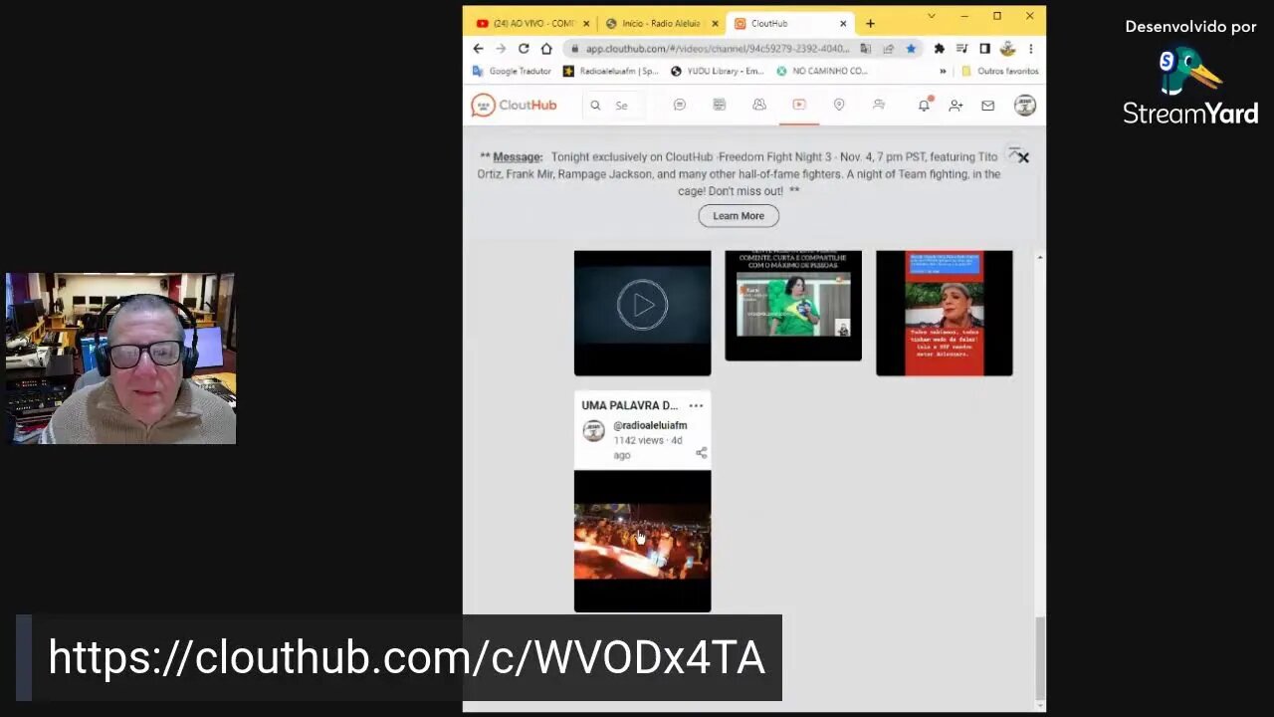Image resolution: width=1274 pixels, height=717 pixels.
Task: Close the CloutHub tab
Action: (843, 23)
